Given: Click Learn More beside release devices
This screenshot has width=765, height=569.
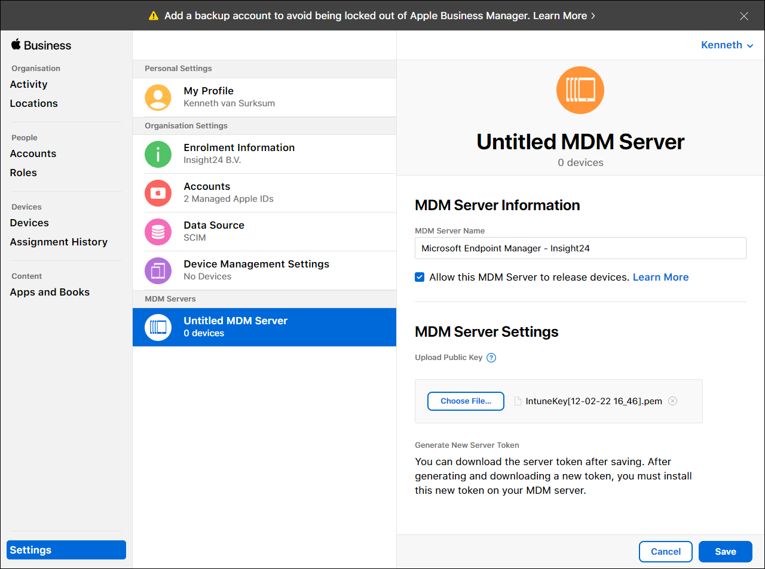Looking at the screenshot, I should tap(660, 277).
